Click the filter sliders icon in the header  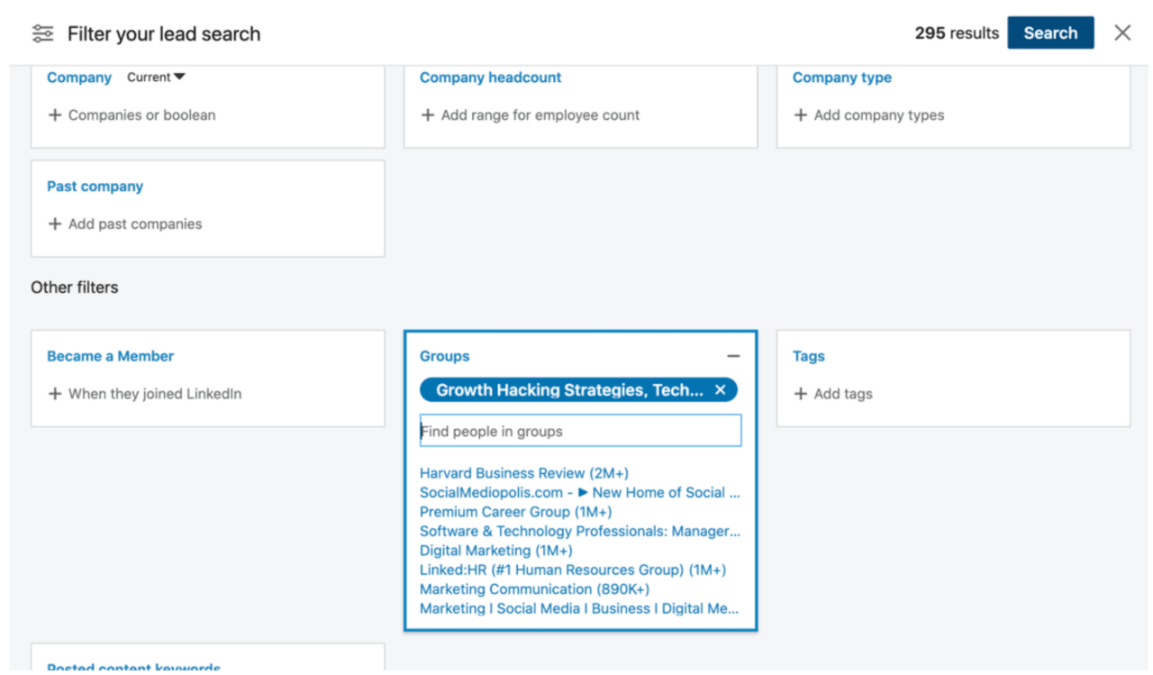42,32
